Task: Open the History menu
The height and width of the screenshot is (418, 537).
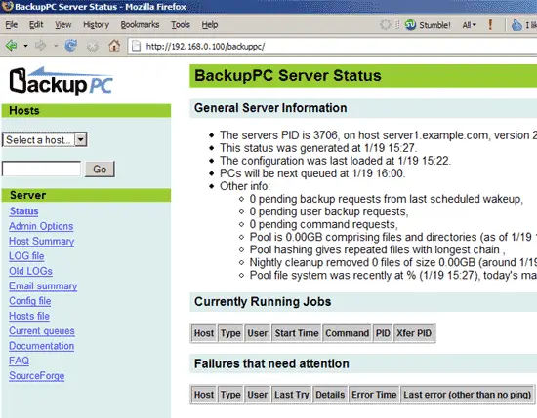Action: [x=97, y=25]
